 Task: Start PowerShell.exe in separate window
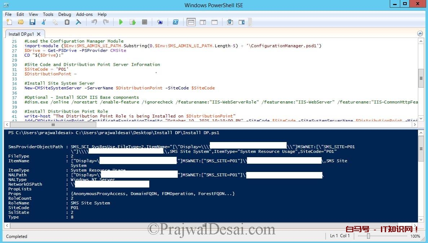coord(176,22)
